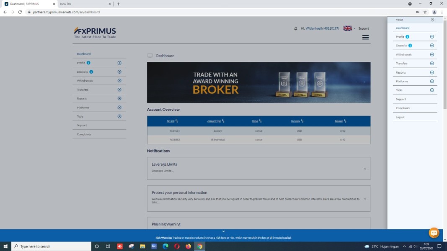Reload the browser page
The width and height of the screenshot is (447, 251).
(x=20, y=12)
